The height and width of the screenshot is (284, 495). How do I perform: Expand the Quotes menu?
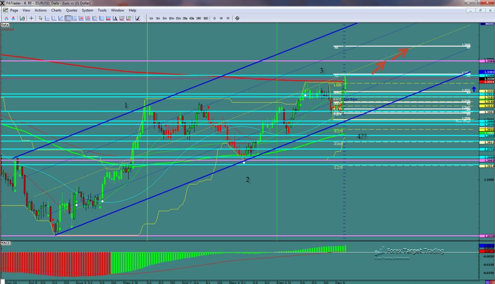[71, 10]
